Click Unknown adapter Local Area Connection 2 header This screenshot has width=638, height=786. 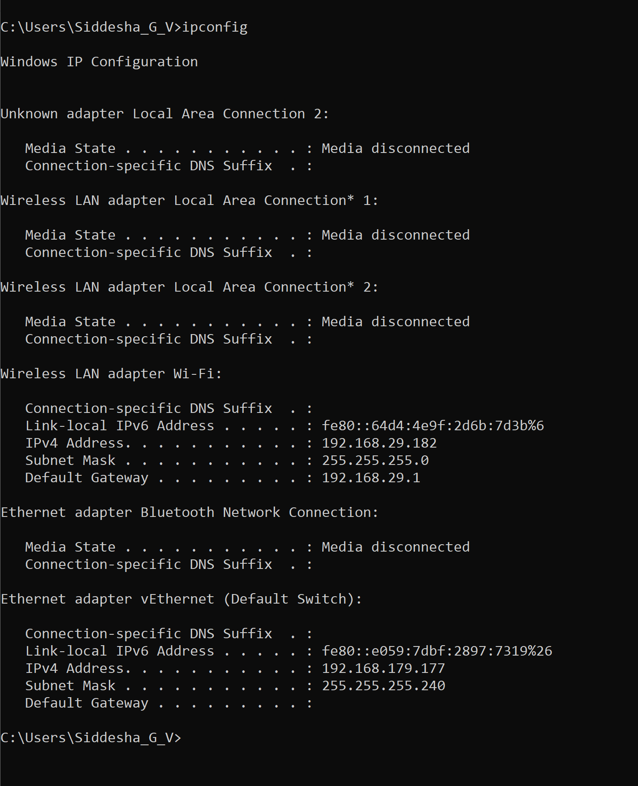tap(165, 114)
